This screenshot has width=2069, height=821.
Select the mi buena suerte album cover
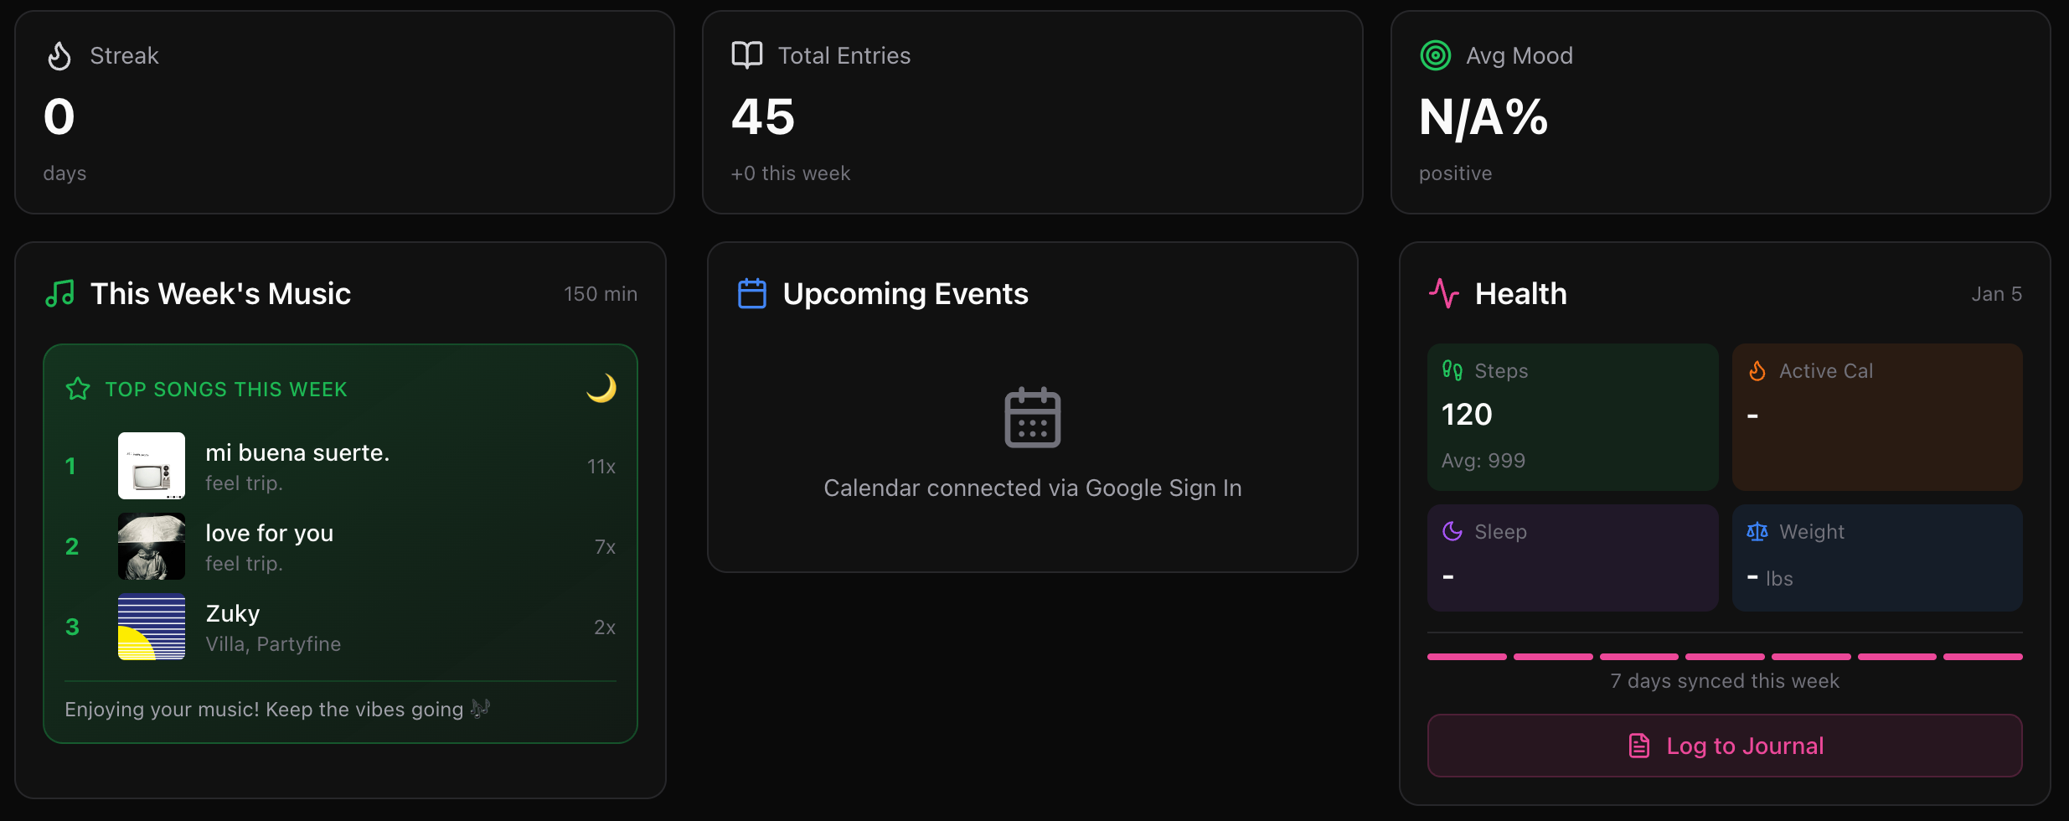coord(152,466)
